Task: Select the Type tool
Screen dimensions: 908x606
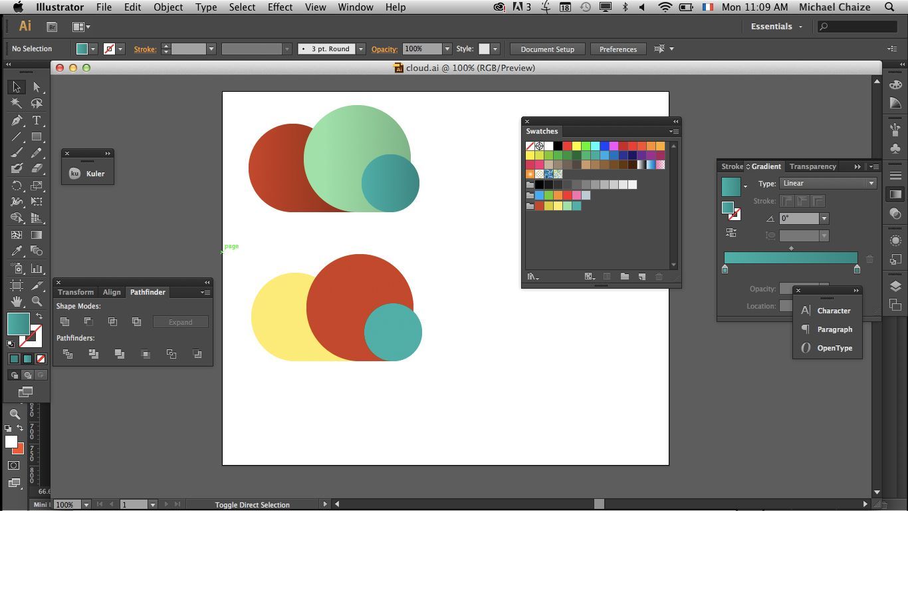Action: point(36,121)
